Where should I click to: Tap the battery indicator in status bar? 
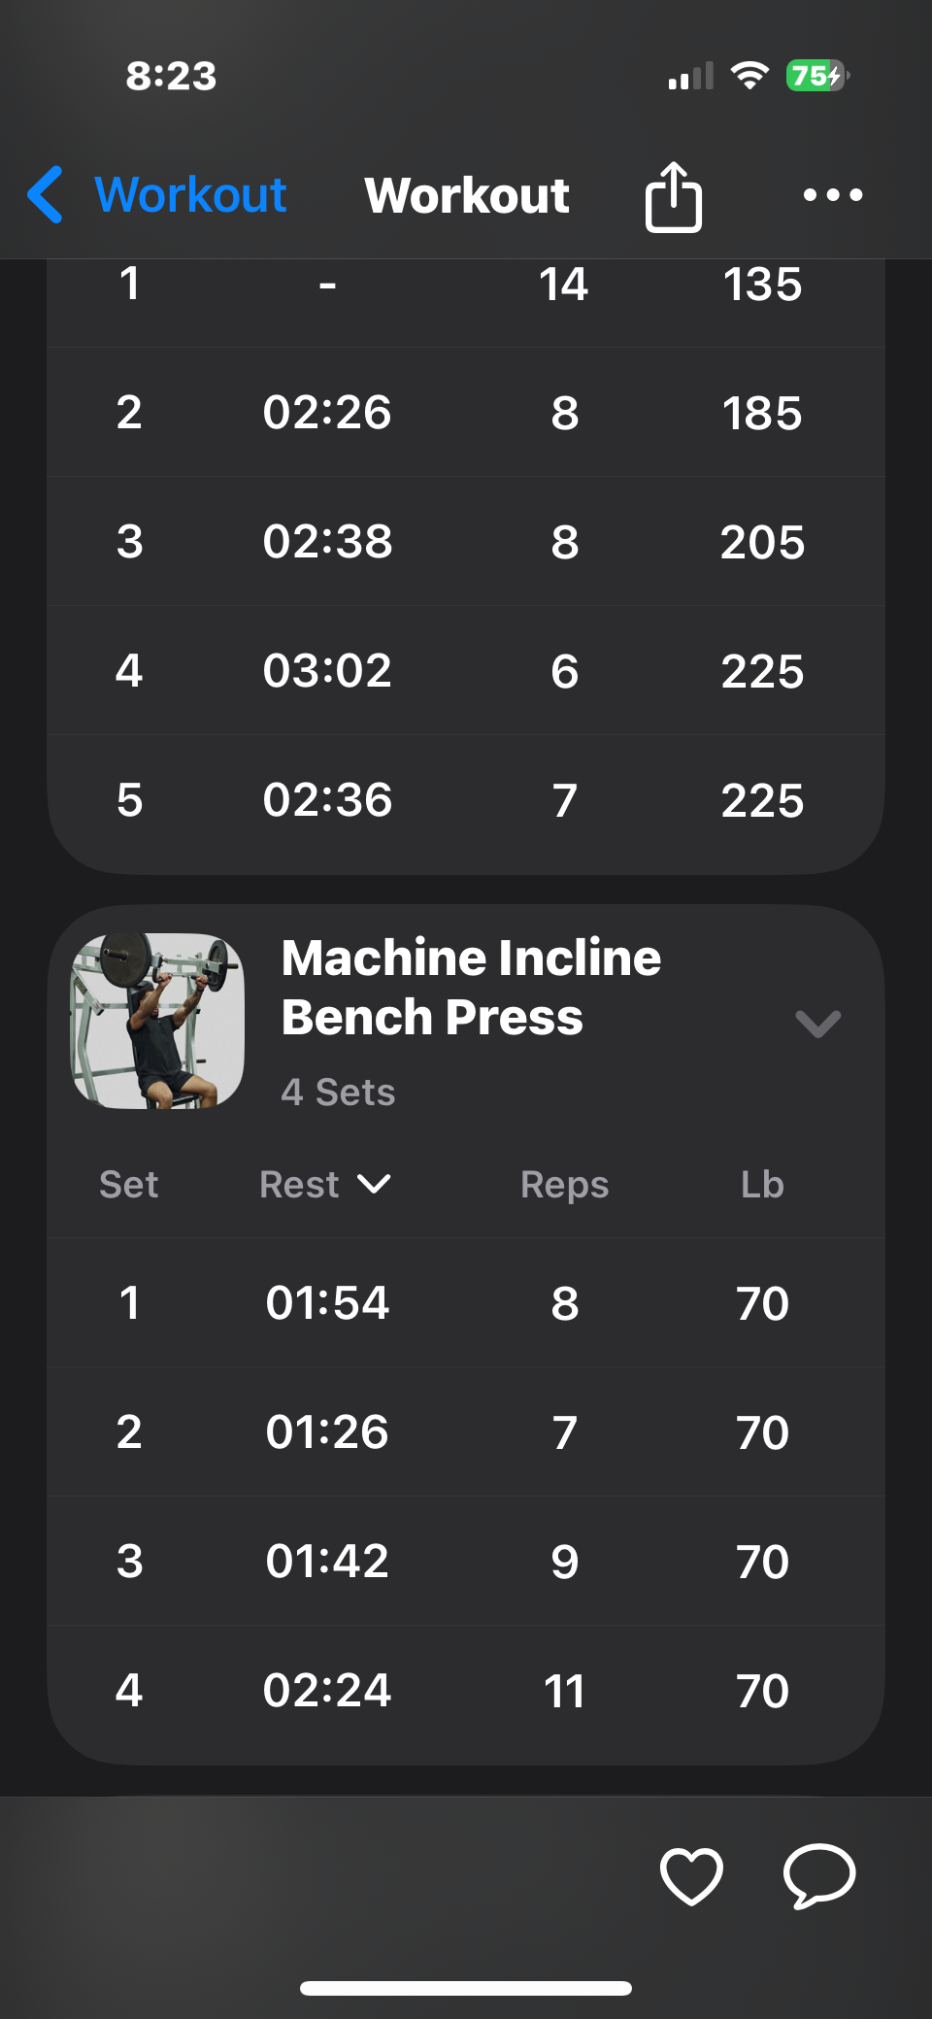click(x=816, y=76)
